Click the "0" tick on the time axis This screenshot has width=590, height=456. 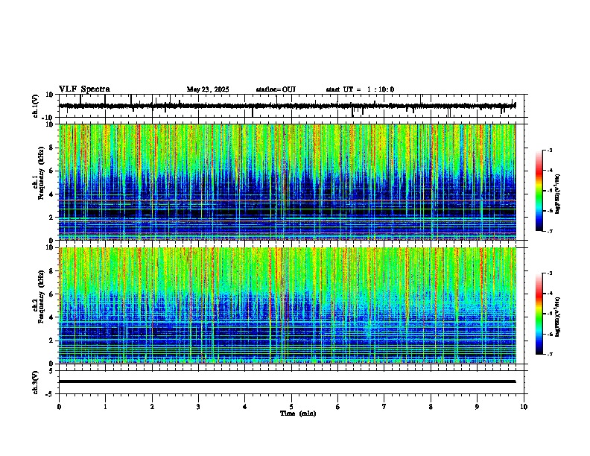coord(59,407)
